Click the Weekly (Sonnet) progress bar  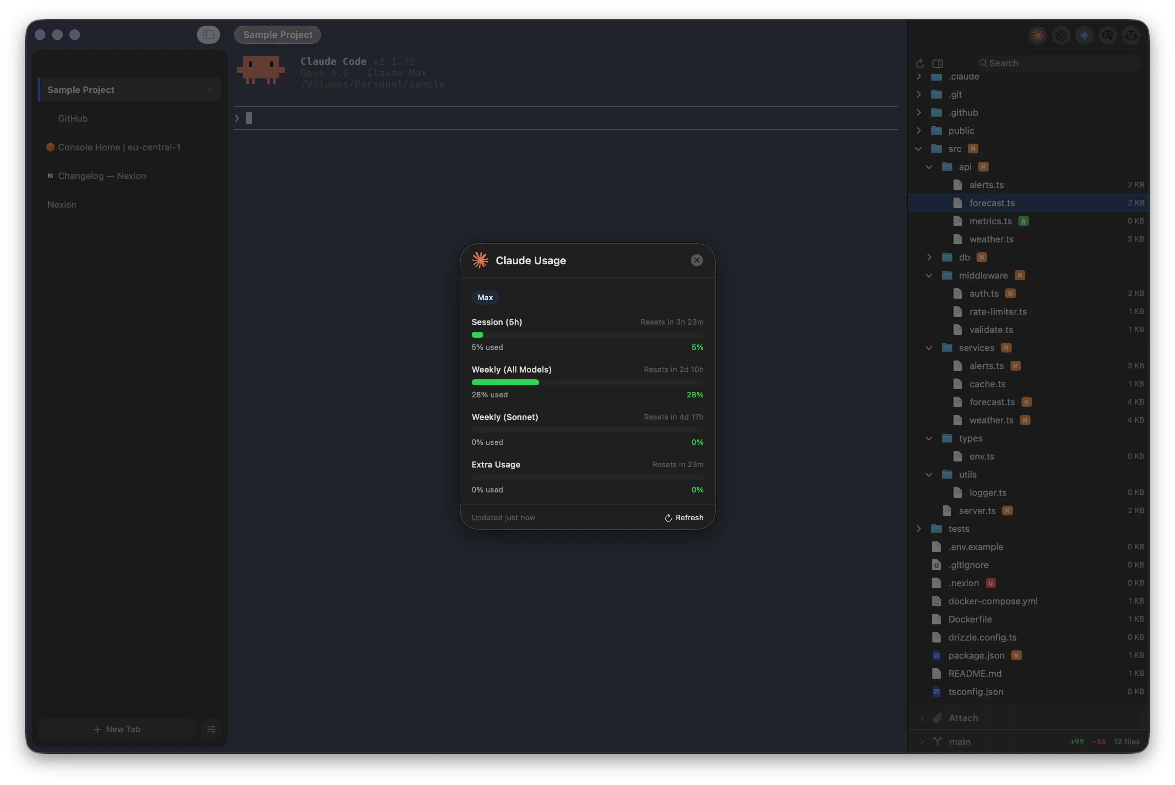pos(587,430)
